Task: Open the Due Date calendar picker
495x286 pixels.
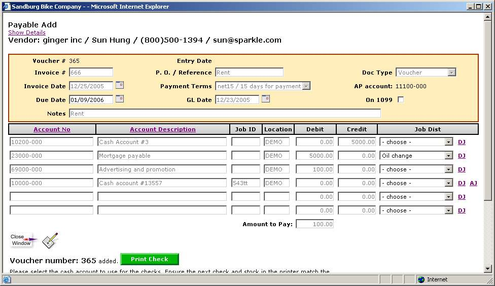Action: (x=120, y=99)
